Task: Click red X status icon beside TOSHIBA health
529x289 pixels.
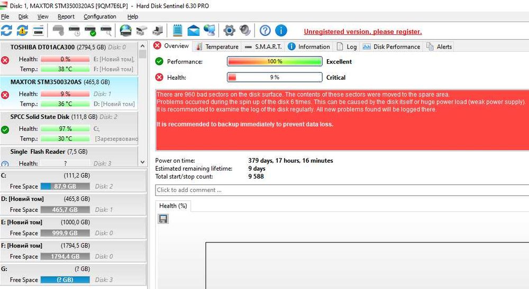Action: (x=5, y=60)
